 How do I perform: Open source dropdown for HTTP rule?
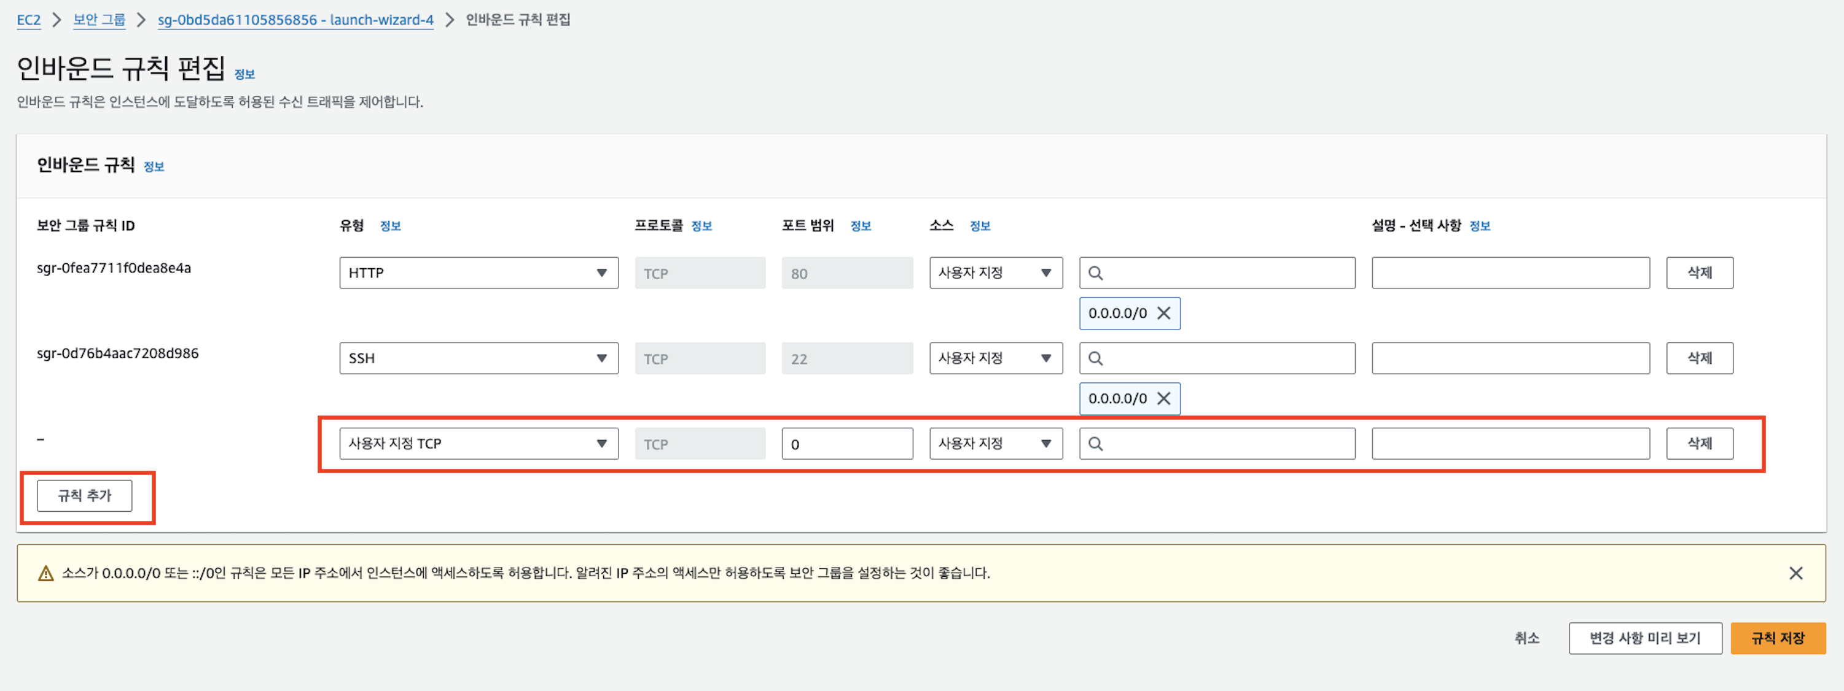coord(995,273)
